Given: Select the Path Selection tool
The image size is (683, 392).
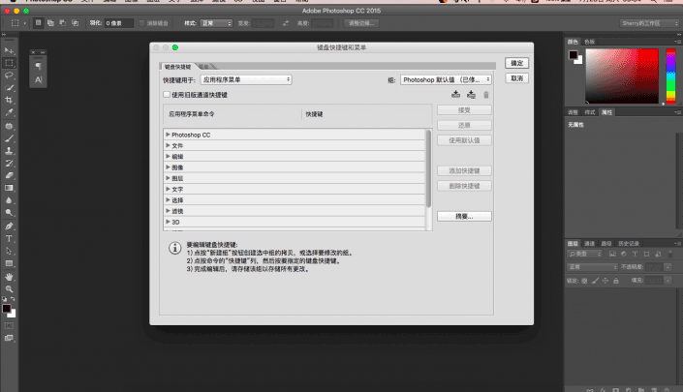Looking at the screenshot, I should pyautogui.click(x=9, y=251).
